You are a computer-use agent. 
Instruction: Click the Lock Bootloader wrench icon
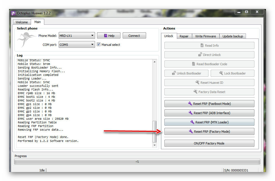221,73
